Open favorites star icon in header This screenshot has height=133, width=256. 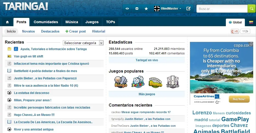[x=146, y=9]
